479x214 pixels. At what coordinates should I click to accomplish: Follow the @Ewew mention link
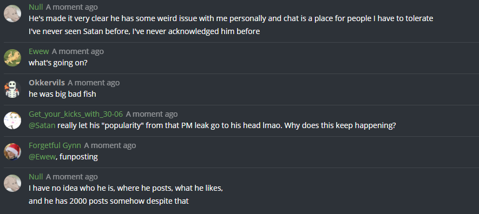coord(42,157)
